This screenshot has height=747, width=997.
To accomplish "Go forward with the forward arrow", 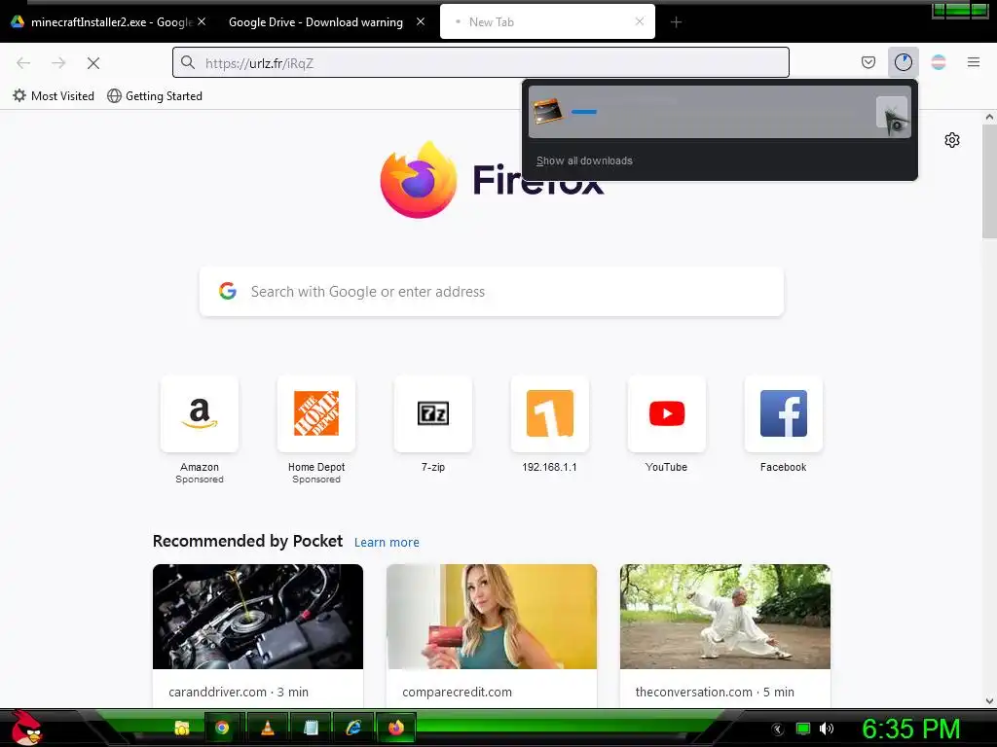I will (x=58, y=63).
